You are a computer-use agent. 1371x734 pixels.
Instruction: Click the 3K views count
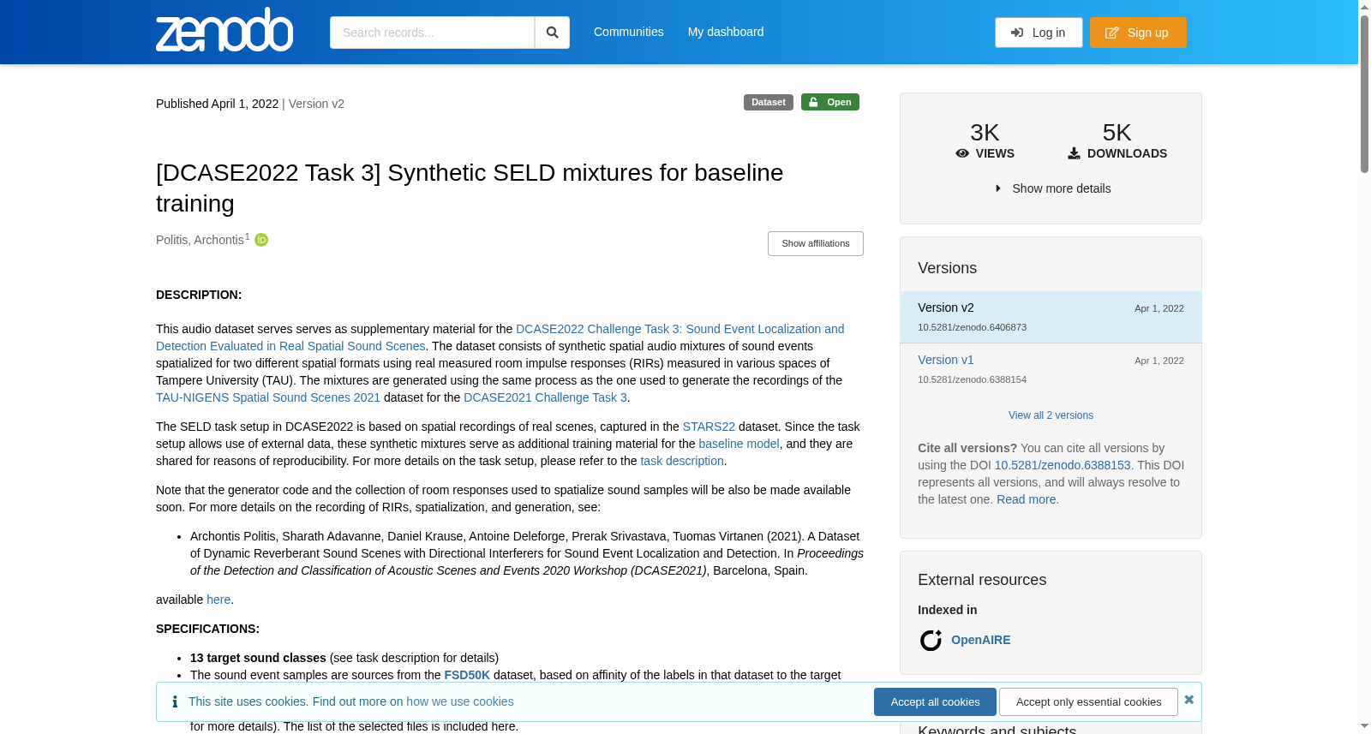coord(985,133)
